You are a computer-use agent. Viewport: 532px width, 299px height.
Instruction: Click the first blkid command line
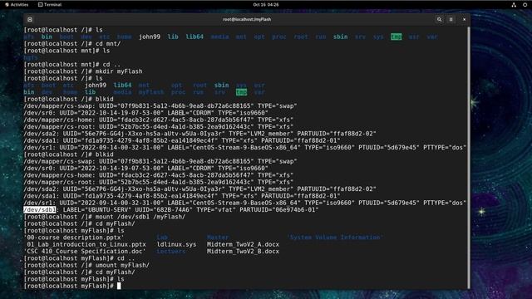point(68,100)
